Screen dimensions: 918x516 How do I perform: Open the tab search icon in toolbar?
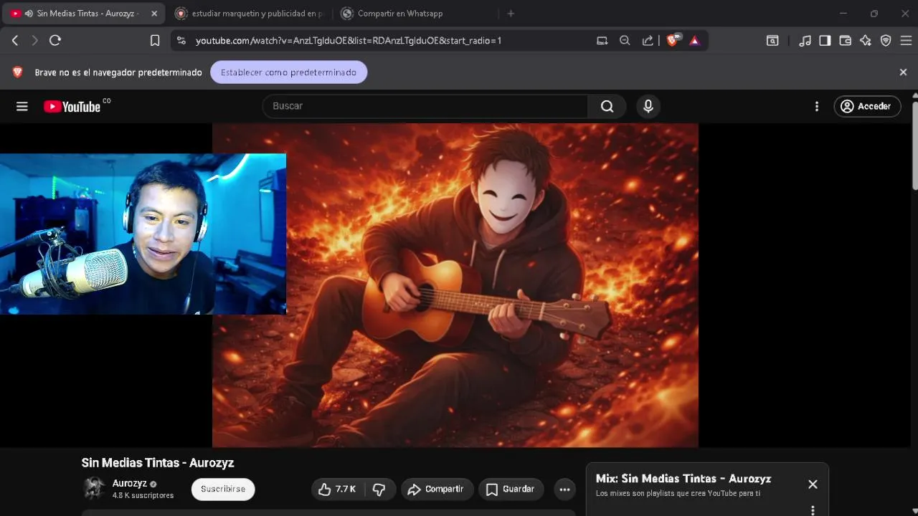point(772,41)
